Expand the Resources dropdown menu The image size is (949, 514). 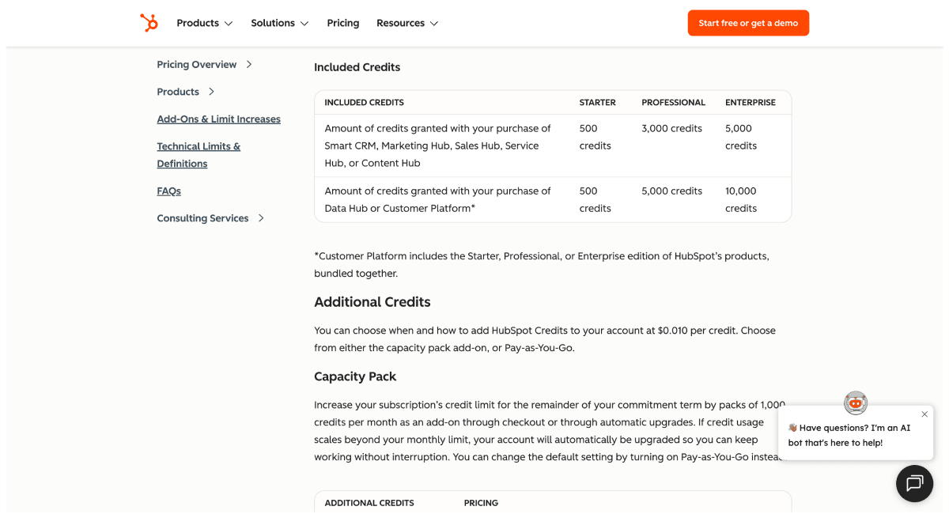click(x=407, y=23)
